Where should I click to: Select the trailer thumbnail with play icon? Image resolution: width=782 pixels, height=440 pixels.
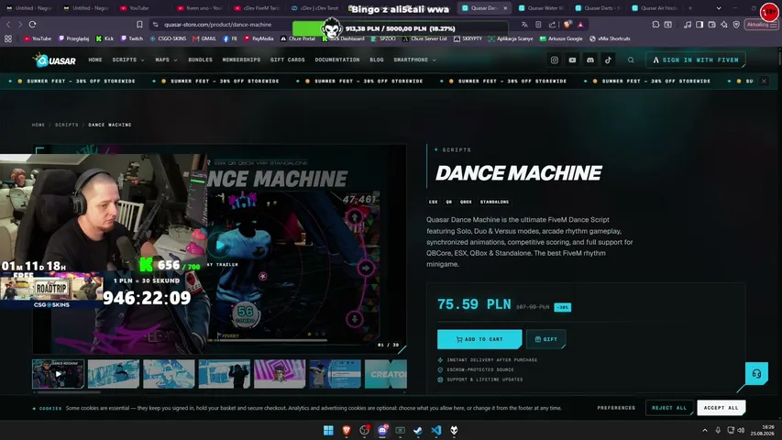[59, 374]
